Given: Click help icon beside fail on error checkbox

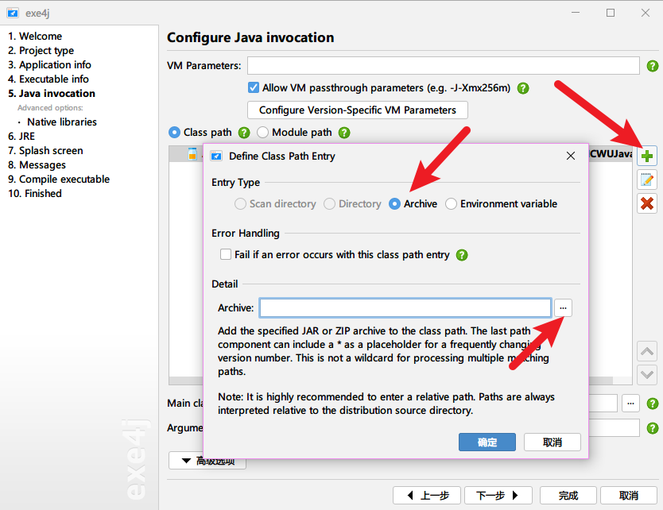Looking at the screenshot, I should point(462,255).
